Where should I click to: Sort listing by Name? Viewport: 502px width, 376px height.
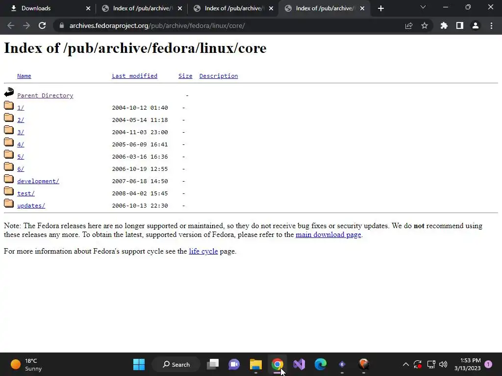pos(24,76)
